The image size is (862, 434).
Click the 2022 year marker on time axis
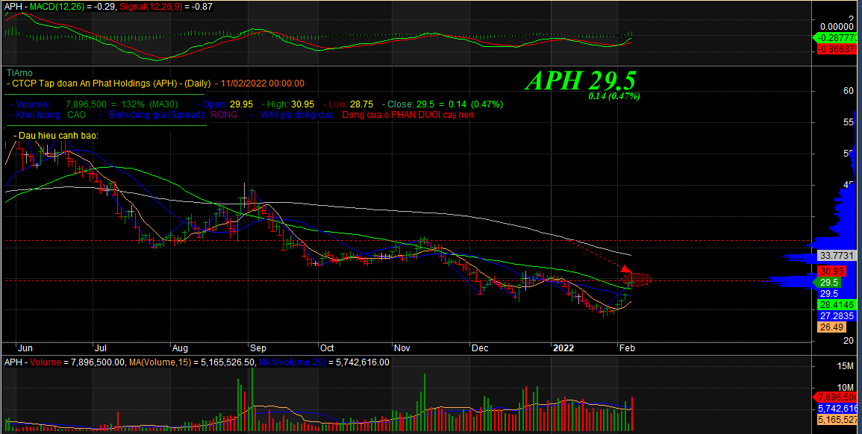point(563,348)
